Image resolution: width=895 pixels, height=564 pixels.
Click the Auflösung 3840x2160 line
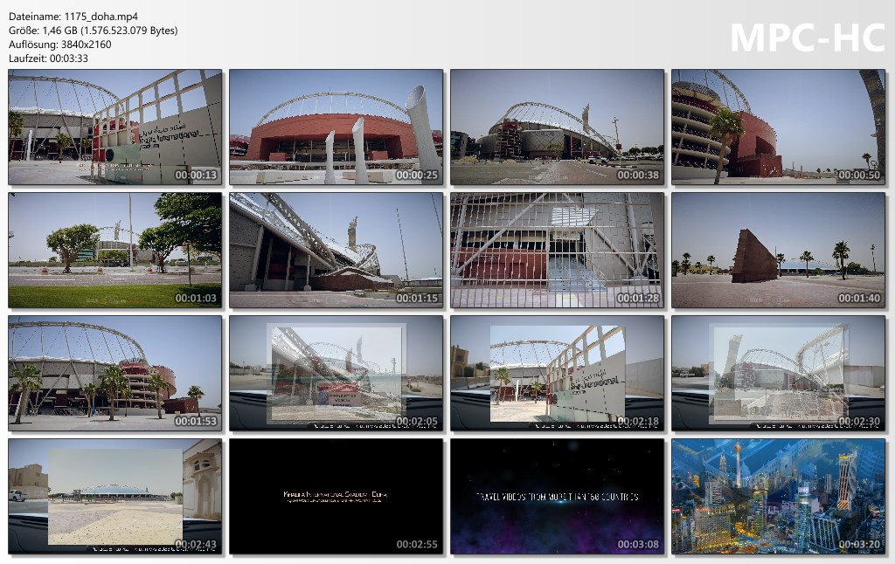60,45
